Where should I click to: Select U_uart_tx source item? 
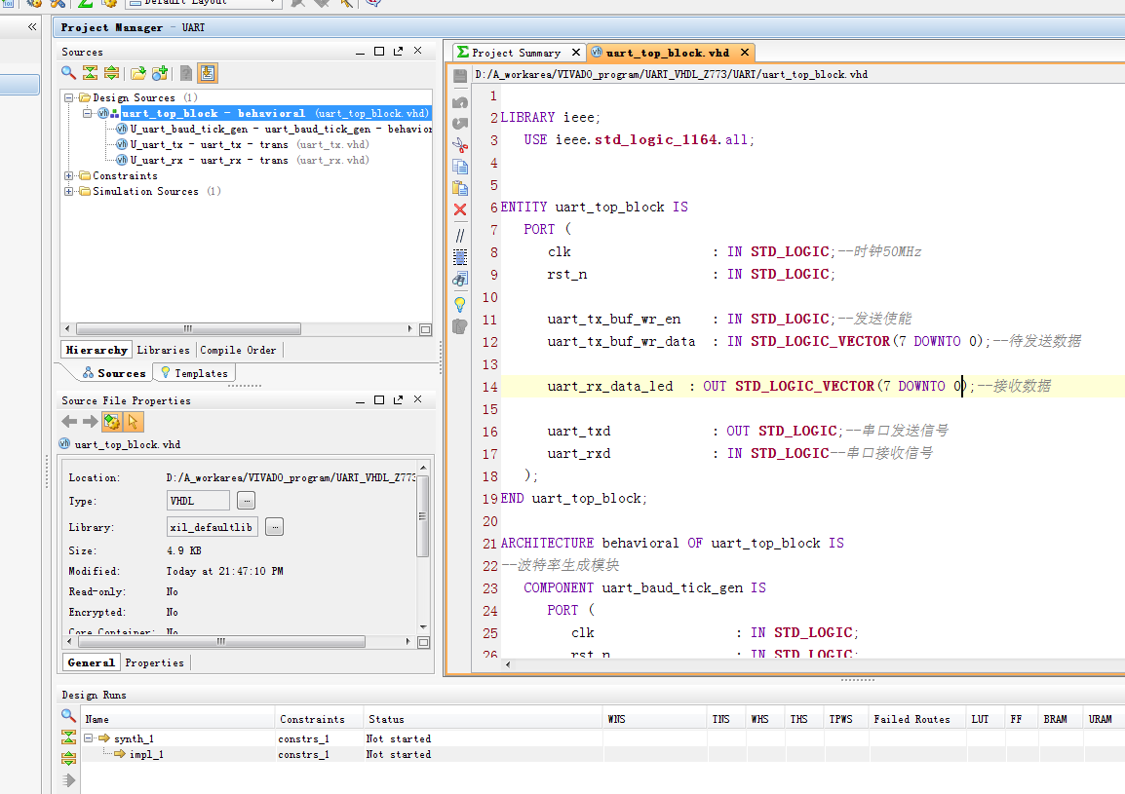[x=243, y=144]
